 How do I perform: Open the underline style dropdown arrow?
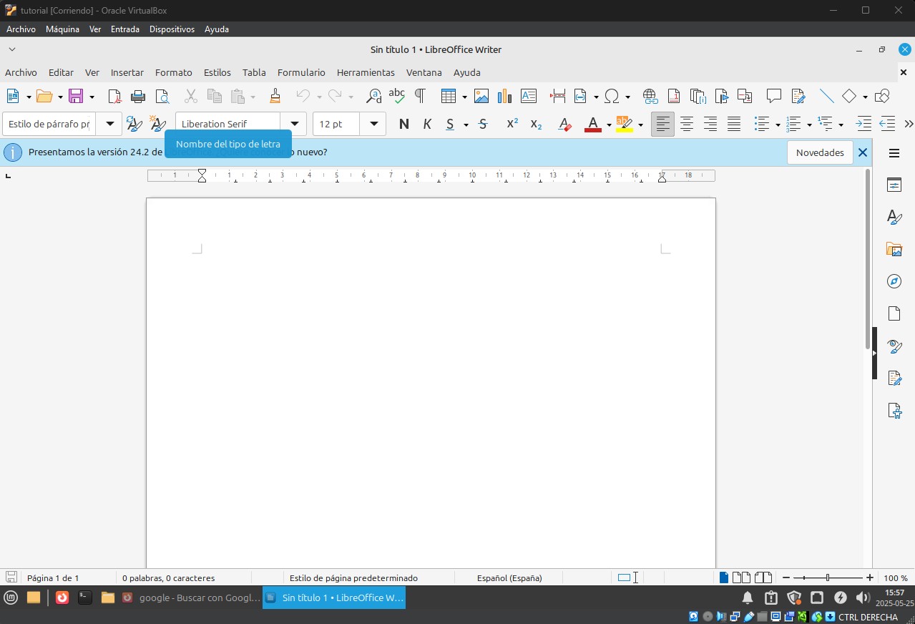(466, 125)
